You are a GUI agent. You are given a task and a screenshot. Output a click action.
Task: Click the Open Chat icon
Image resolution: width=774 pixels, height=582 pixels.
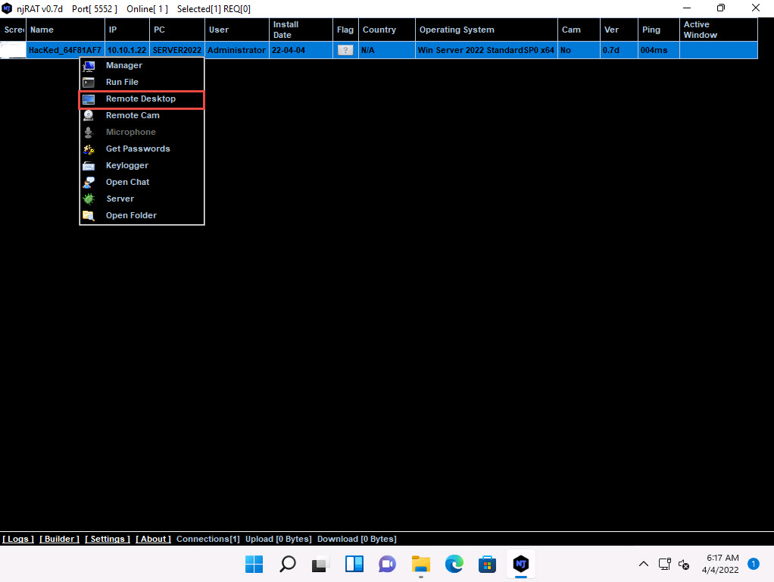89,183
